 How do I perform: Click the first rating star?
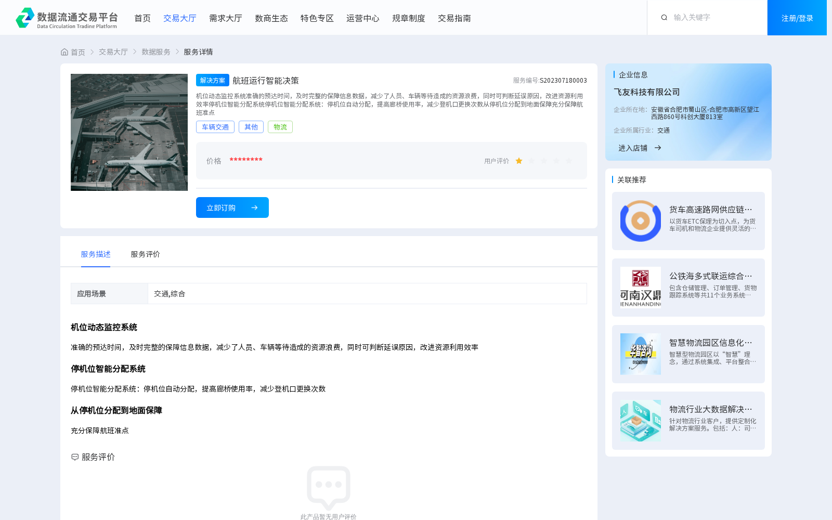pyautogui.click(x=519, y=161)
